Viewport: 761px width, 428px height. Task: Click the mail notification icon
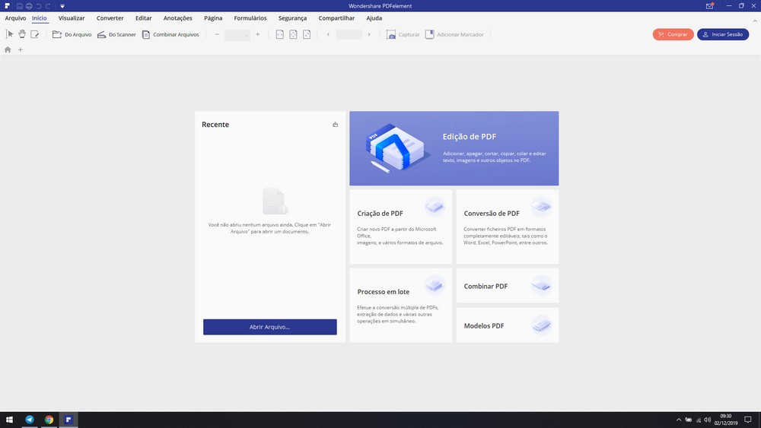(x=709, y=6)
